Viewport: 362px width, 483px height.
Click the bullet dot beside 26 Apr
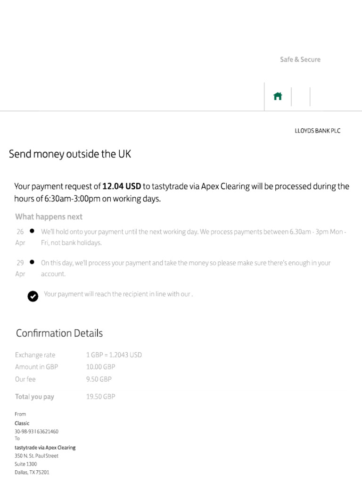tap(32, 231)
